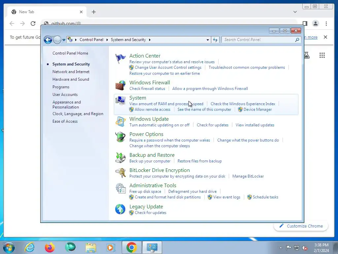The height and width of the screenshot is (254, 338).
Task: Go to User Accounts category
Action: point(65,94)
